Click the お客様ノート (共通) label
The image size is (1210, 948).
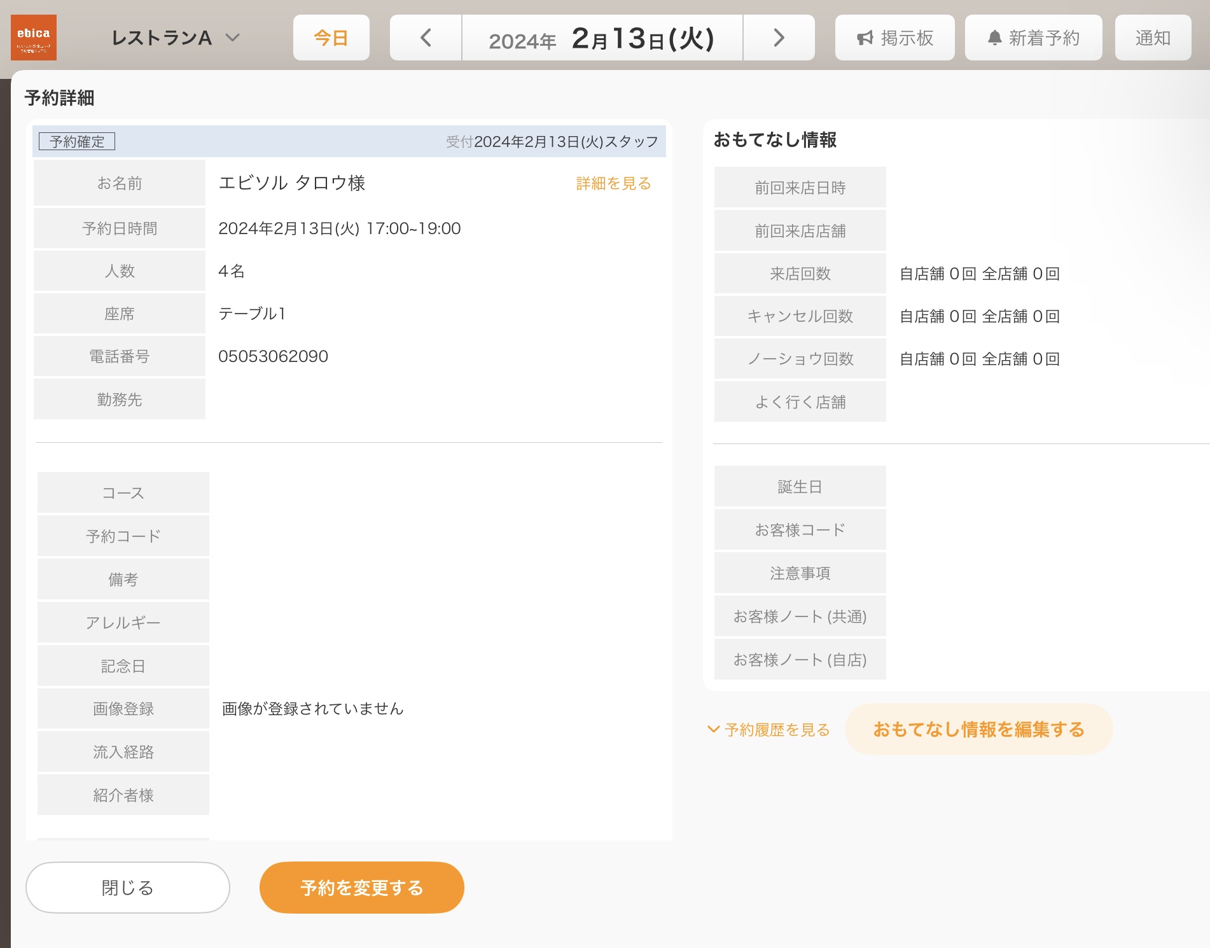[x=800, y=617]
